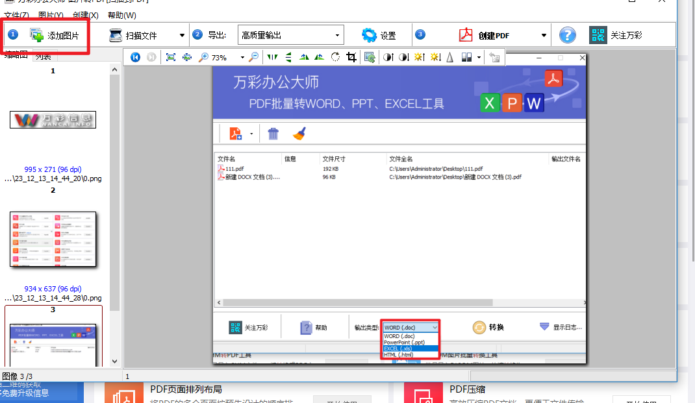Click the add PDF file icon

point(235,133)
